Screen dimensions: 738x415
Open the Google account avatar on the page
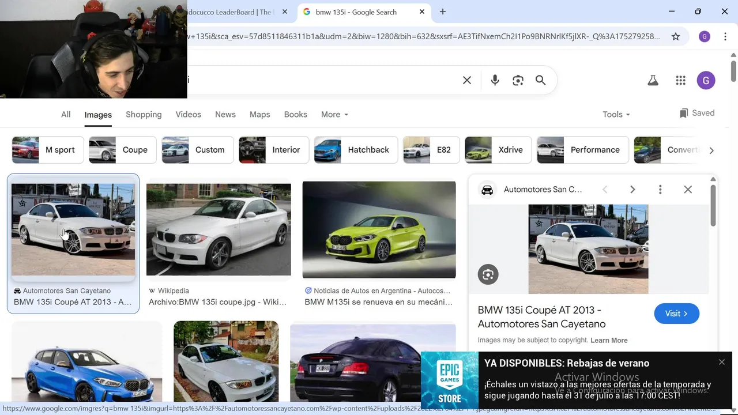click(706, 80)
